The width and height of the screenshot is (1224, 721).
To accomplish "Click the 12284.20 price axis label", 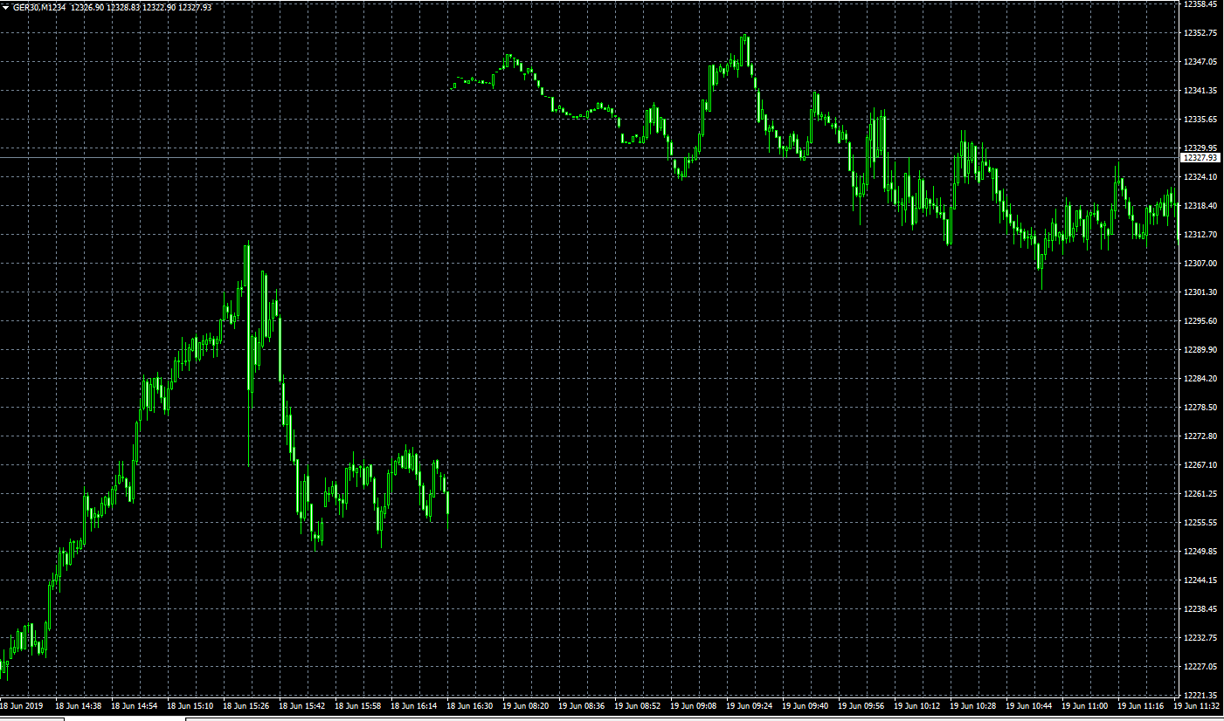I will click(1201, 379).
